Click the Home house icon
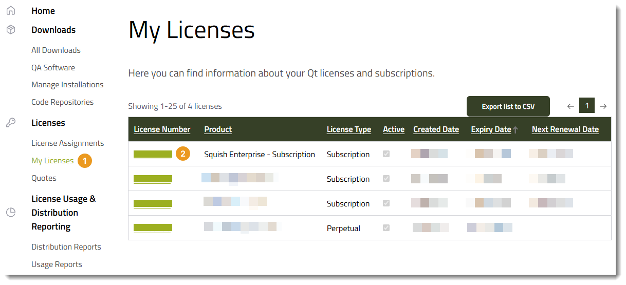The width and height of the screenshot is (626, 285). pyautogui.click(x=11, y=11)
